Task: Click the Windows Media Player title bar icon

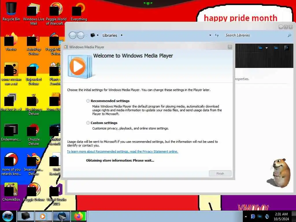Action: (66, 47)
